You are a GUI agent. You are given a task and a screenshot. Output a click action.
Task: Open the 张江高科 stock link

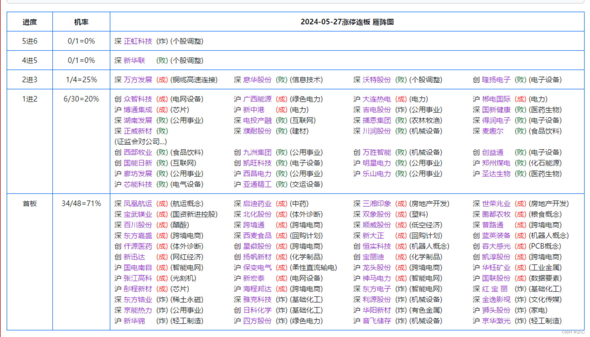(138, 278)
